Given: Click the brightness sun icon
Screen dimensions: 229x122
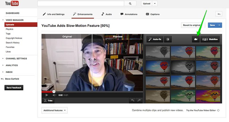Looking at the screenshot, I should (x=168, y=39).
